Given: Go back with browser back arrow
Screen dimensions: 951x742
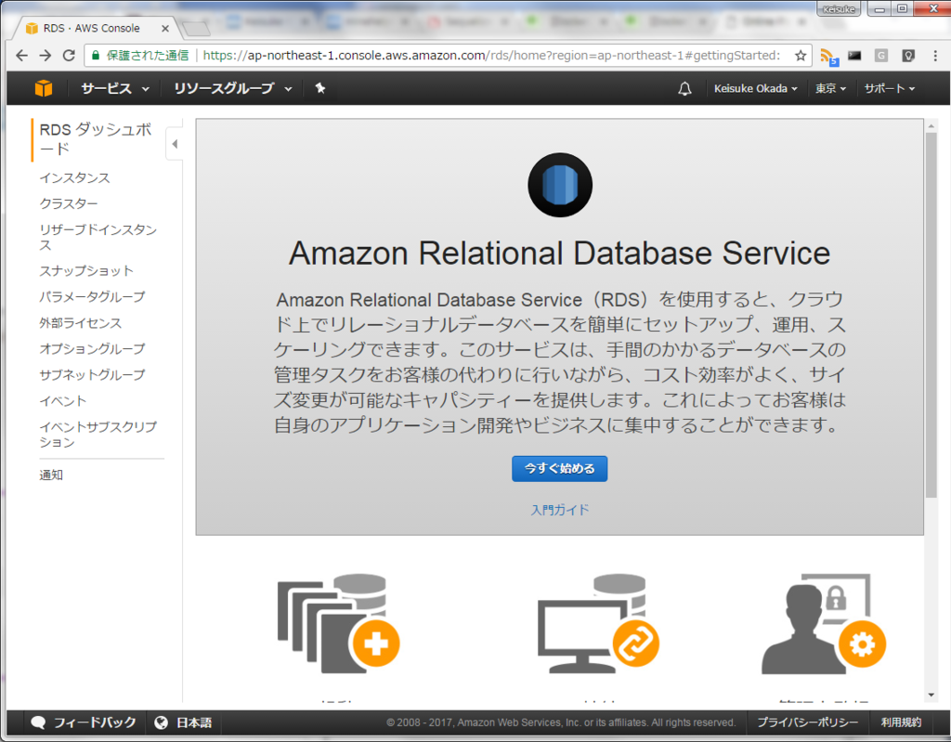Looking at the screenshot, I should point(22,55).
